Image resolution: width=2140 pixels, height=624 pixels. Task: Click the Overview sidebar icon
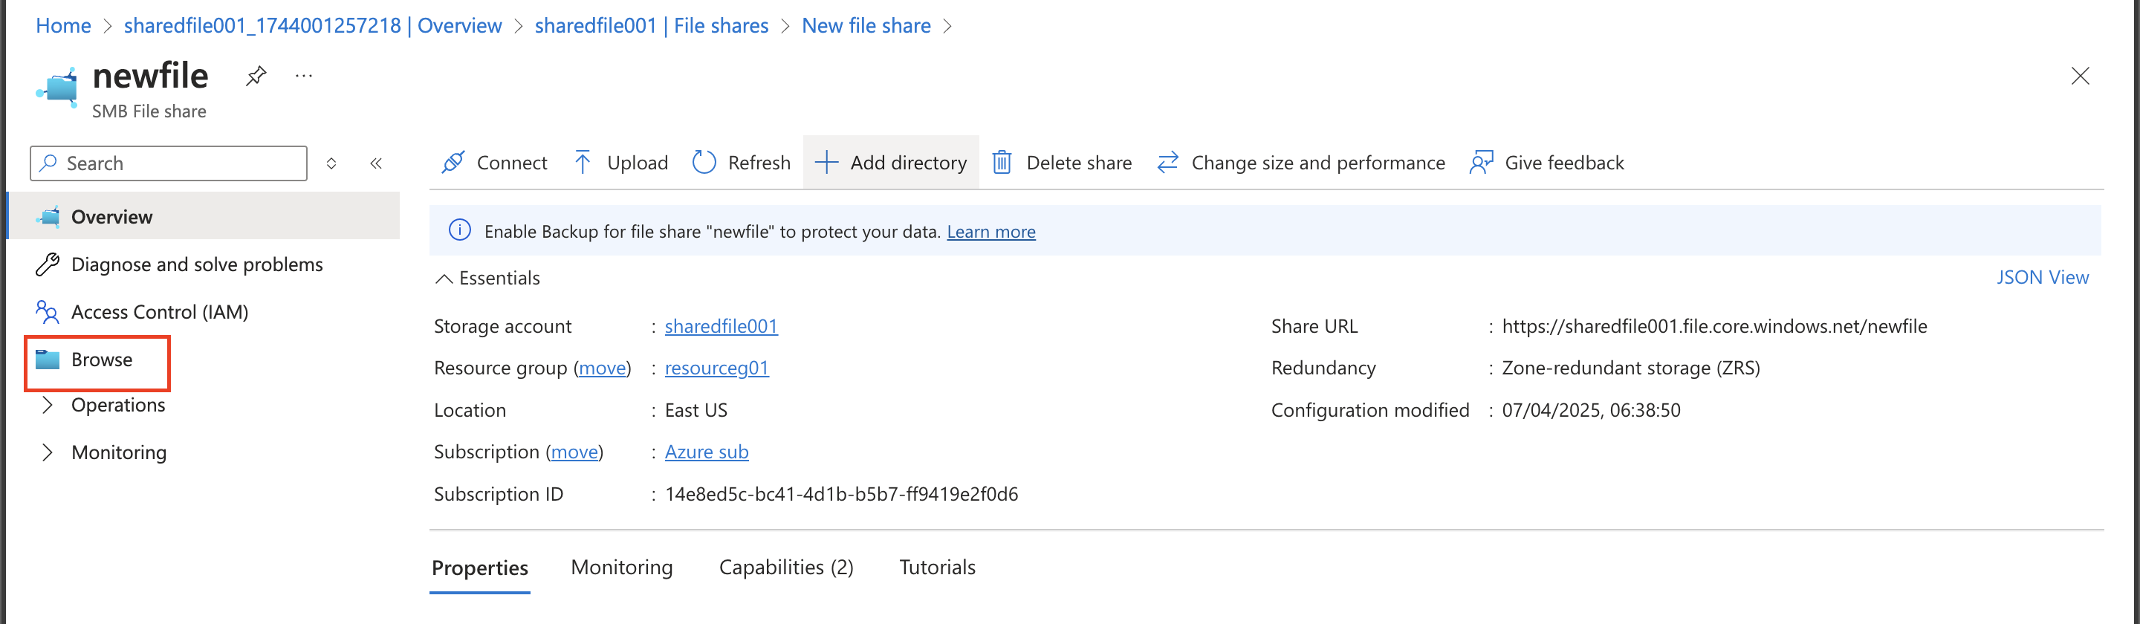coord(48,217)
